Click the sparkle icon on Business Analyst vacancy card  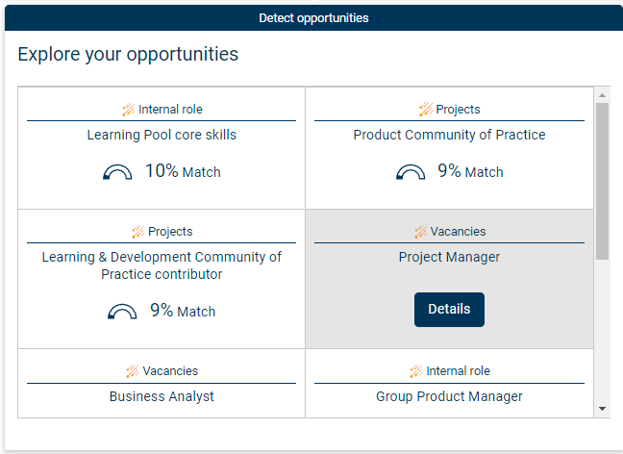132,371
